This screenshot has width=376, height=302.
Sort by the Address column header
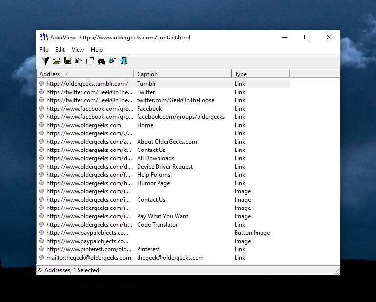coord(85,74)
